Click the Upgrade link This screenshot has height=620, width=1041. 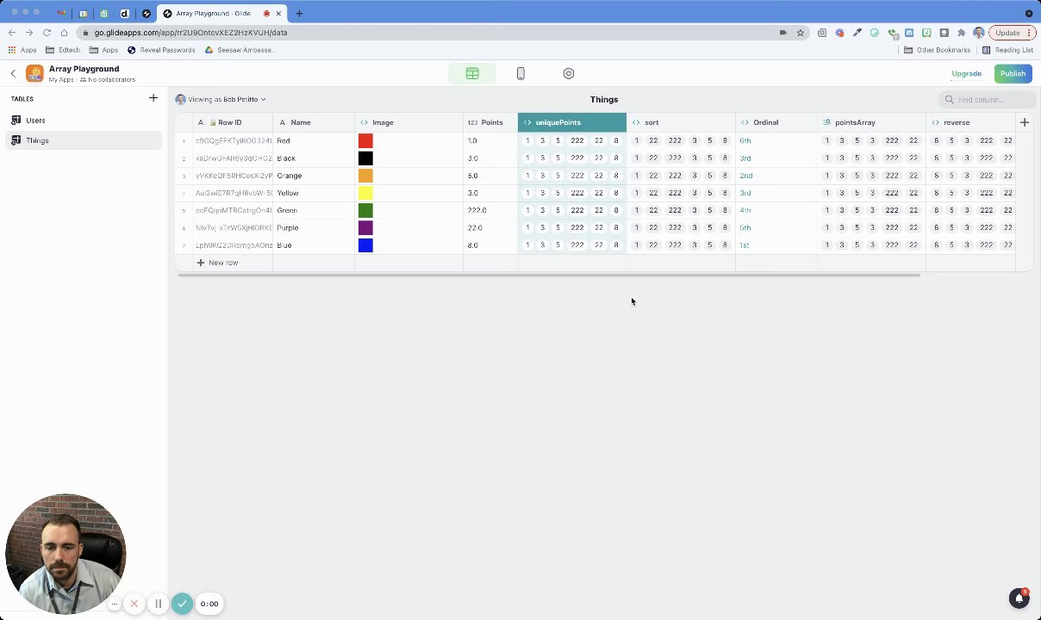pyautogui.click(x=966, y=74)
